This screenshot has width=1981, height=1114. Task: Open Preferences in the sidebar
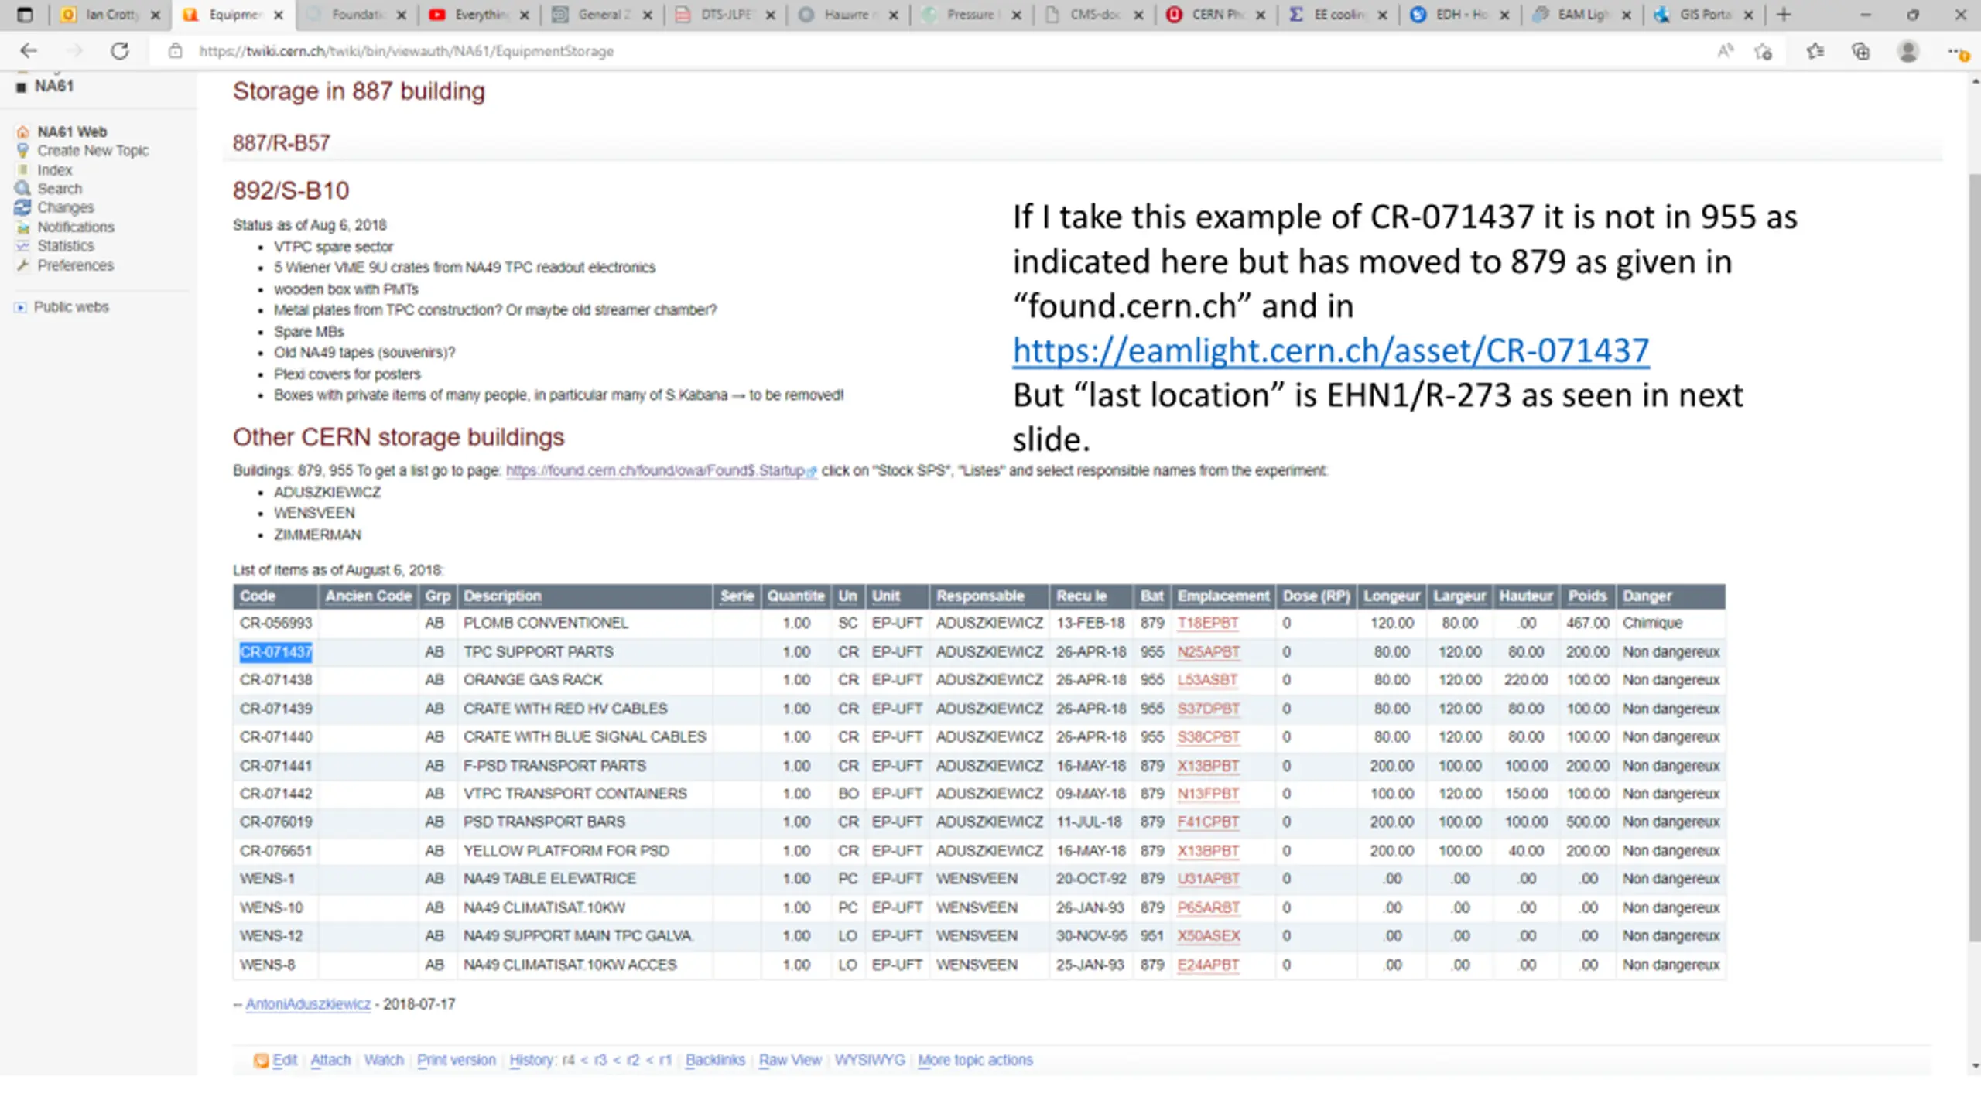tap(75, 265)
